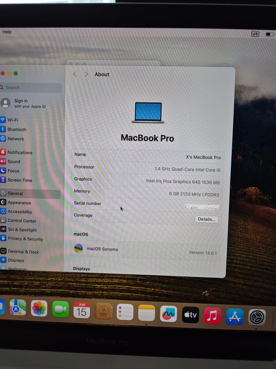
Task: Click the macOS Sonoma row
Action: [145, 250]
